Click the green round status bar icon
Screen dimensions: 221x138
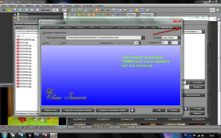click(x=61, y=127)
